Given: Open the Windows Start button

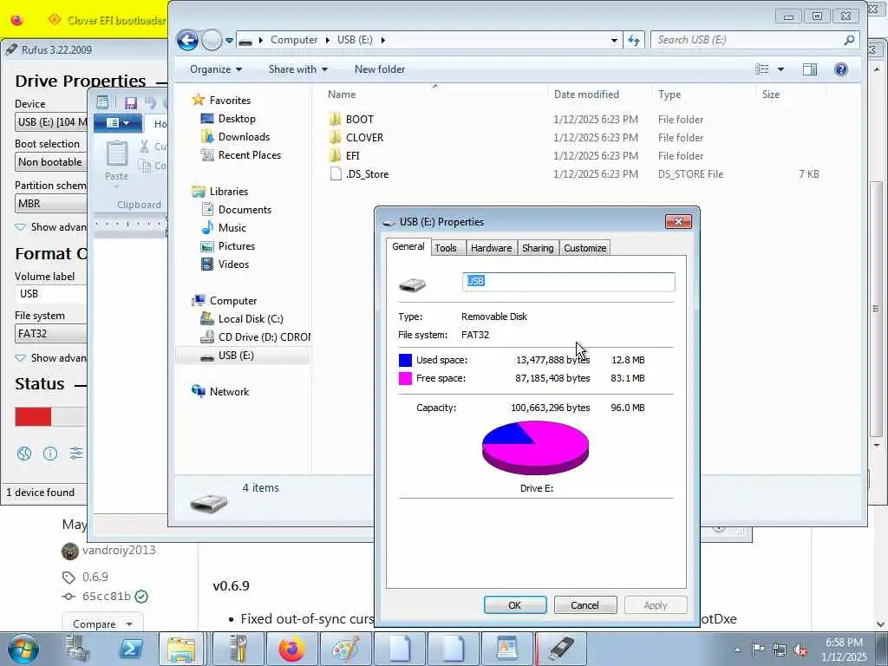Looking at the screenshot, I should 23,649.
